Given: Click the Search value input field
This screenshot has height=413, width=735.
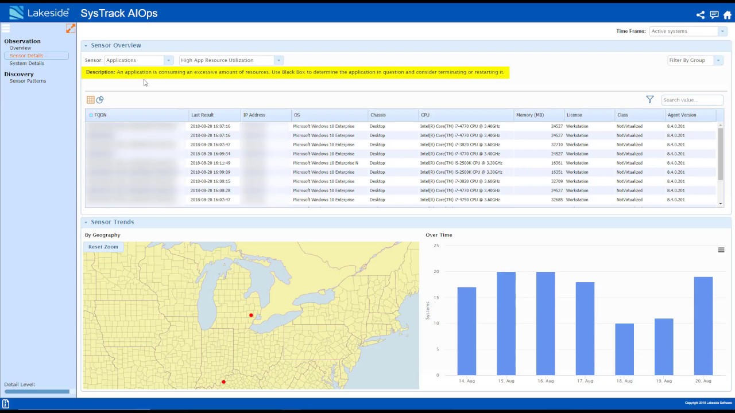Looking at the screenshot, I should pyautogui.click(x=692, y=100).
